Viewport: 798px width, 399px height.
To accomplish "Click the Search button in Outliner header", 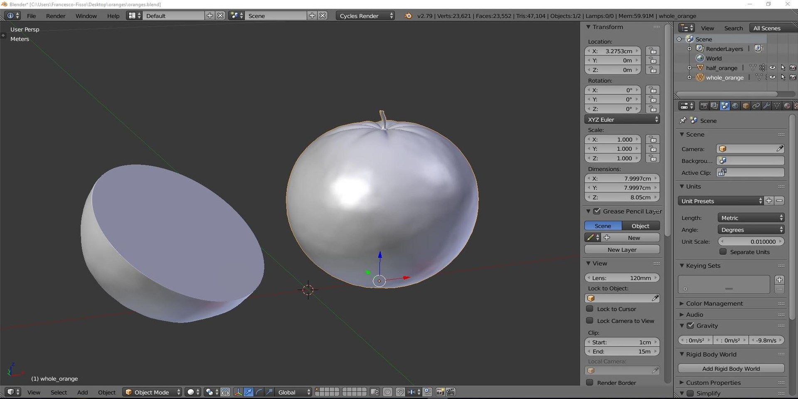I will pyautogui.click(x=733, y=28).
